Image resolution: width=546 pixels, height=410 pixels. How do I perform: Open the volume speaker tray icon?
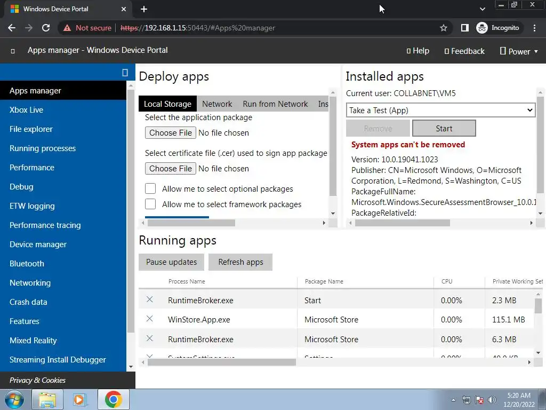492,400
